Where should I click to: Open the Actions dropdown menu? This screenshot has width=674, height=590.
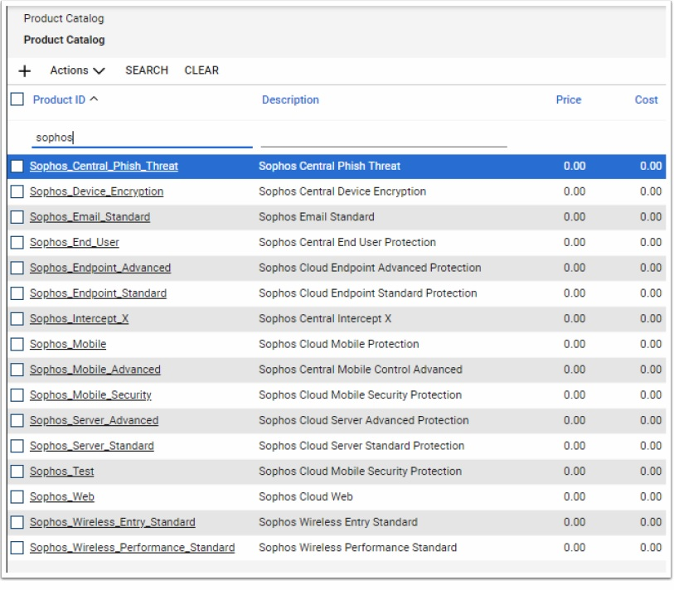click(x=77, y=71)
